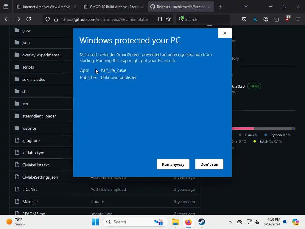
Task: Open Firefox View icon
Action: coord(6,7)
